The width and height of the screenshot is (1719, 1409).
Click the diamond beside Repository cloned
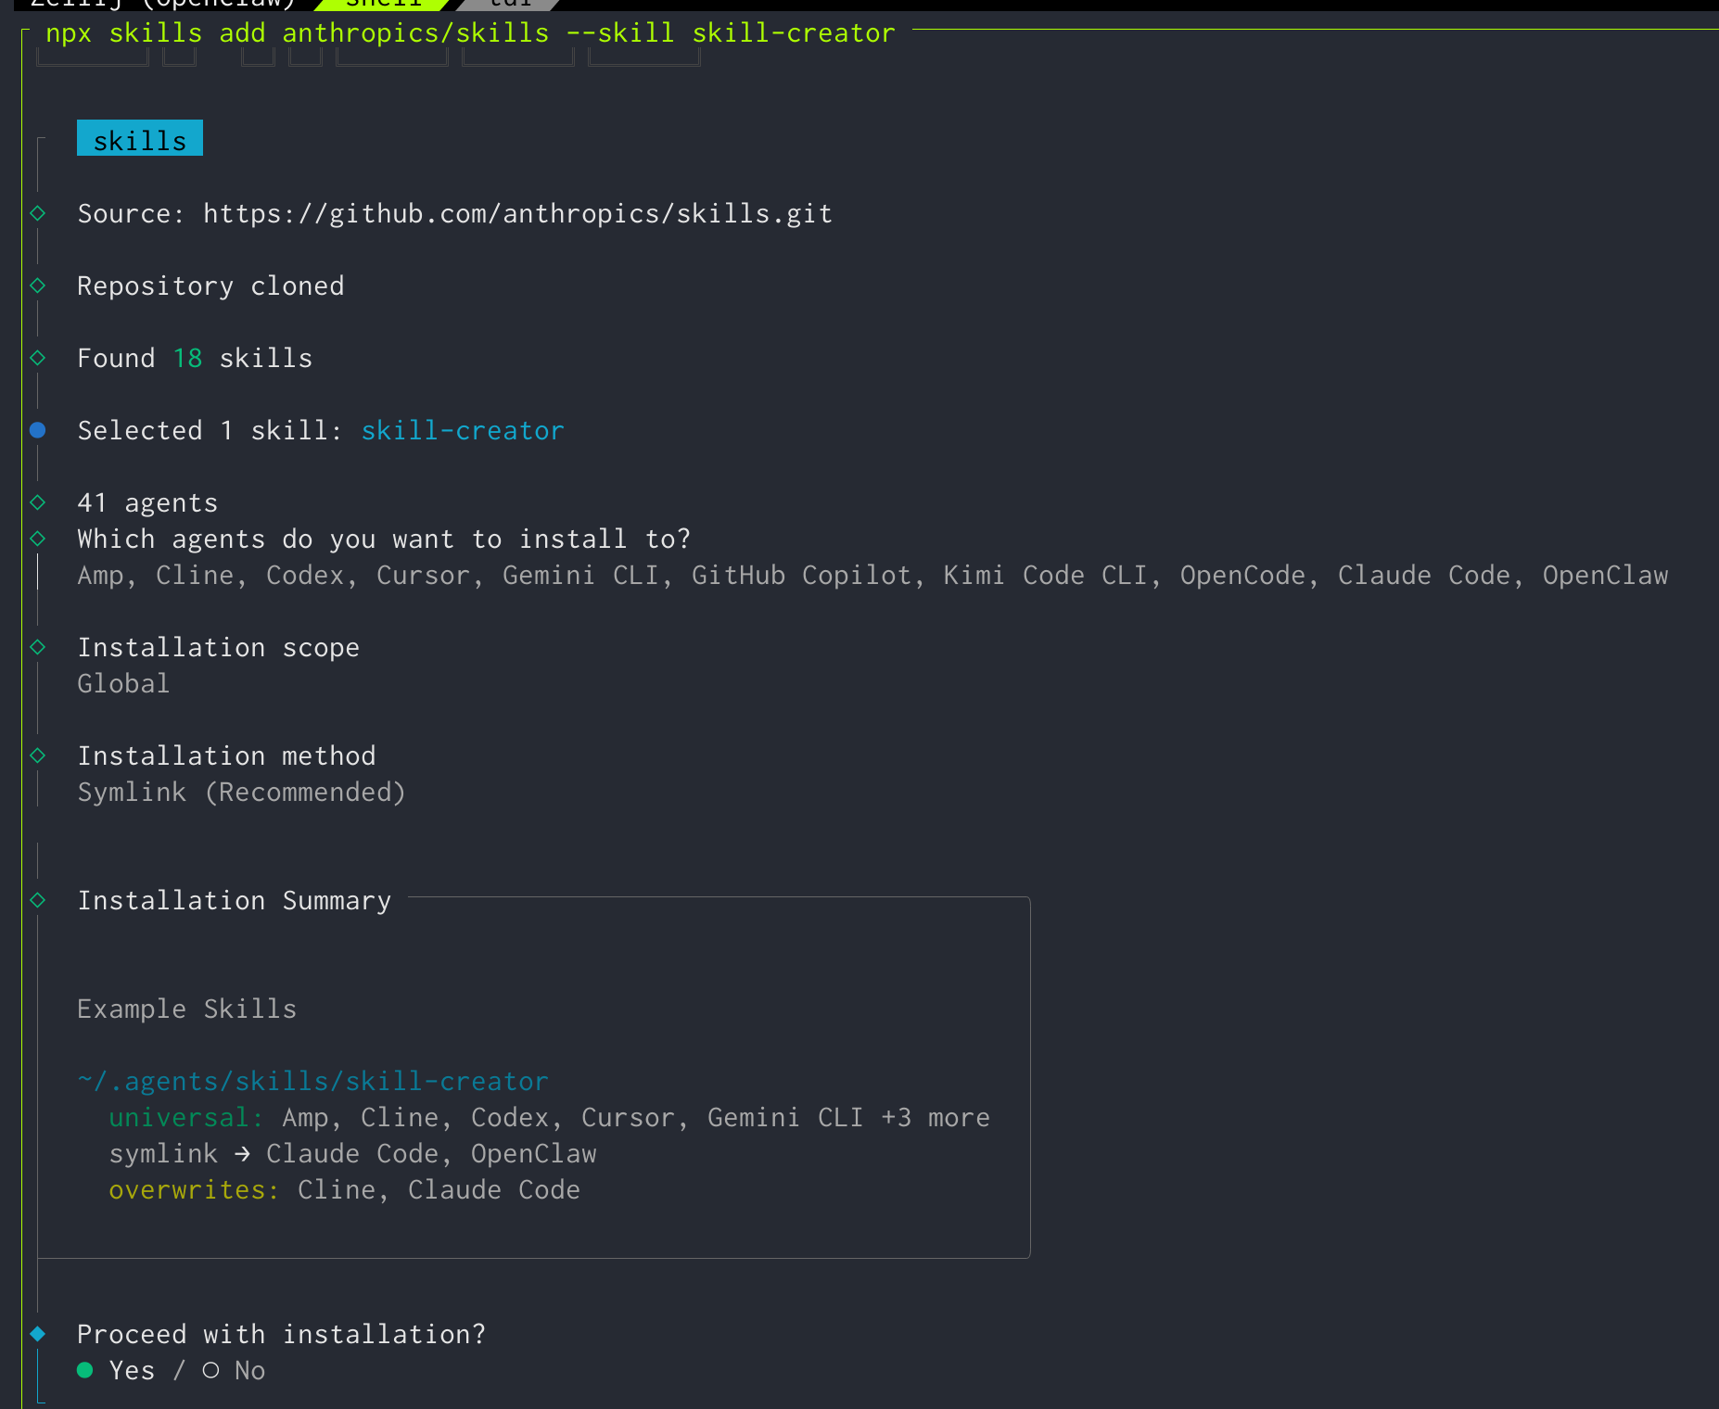click(x=38, y=285)
